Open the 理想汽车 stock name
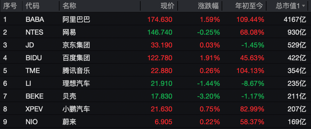This screenshot has width=311, height=129. [76, 84]
